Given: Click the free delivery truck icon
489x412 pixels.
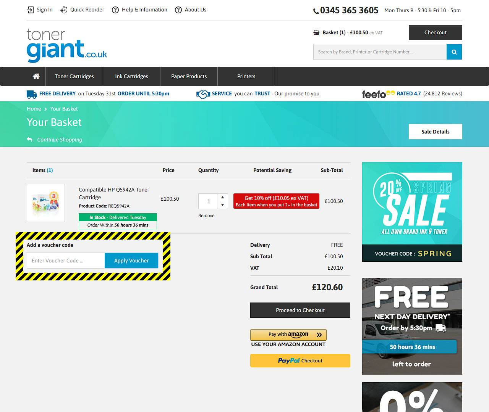Looking at the screenshot, I should 31,94.
